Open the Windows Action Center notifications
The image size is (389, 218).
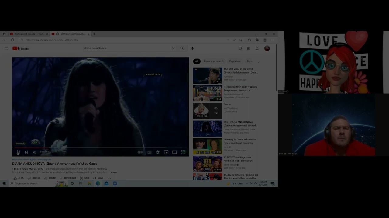pos(272,183)
